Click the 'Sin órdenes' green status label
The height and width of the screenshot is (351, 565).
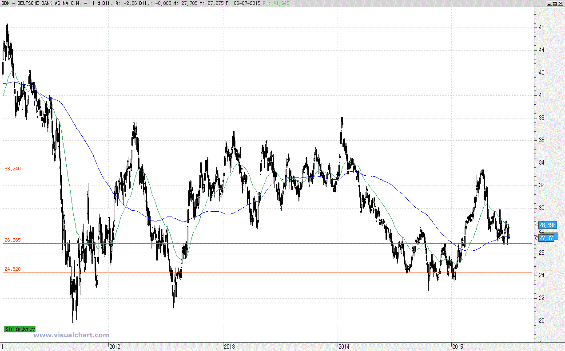tap(20, 329)
